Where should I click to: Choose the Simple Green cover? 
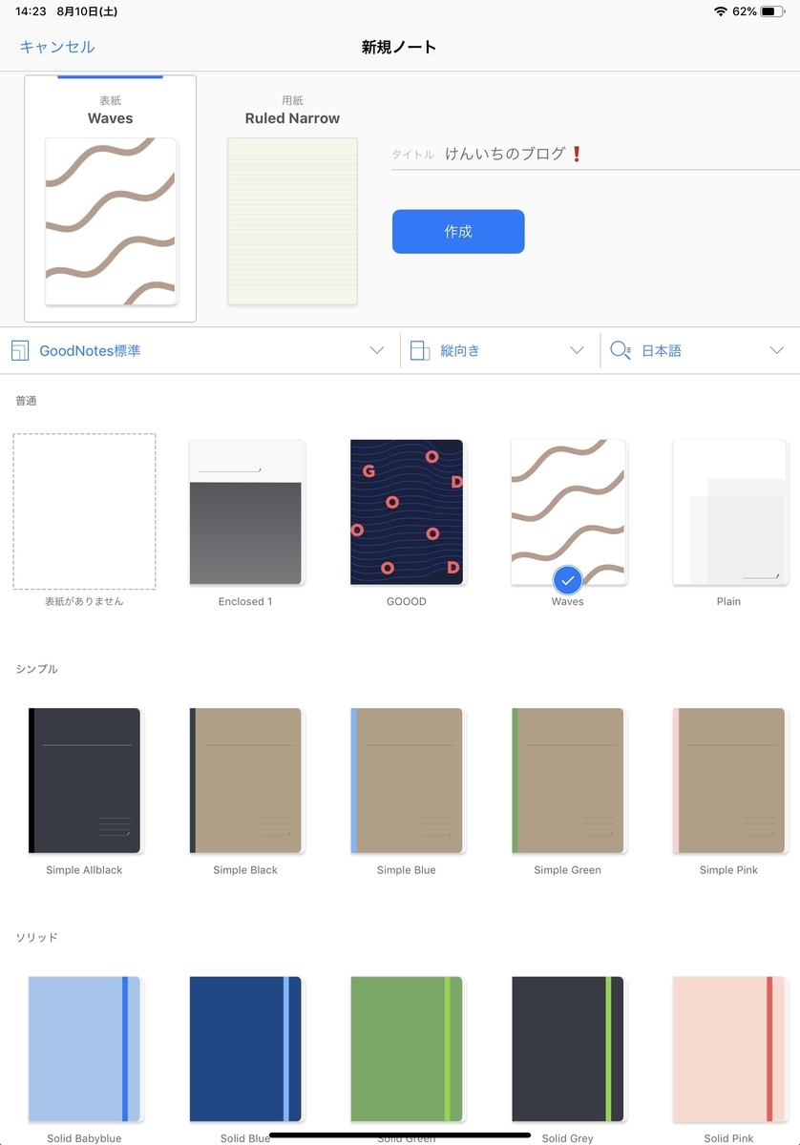tap(568, 781)
